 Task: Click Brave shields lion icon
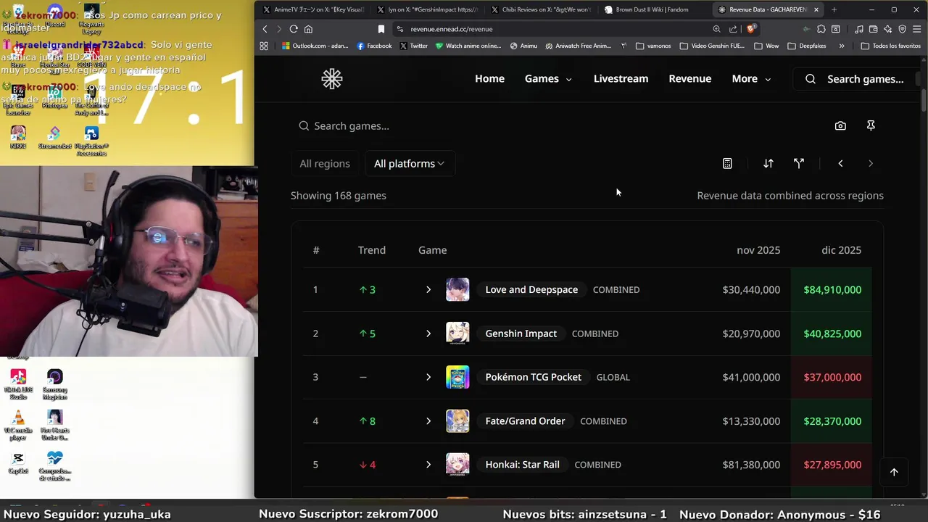[x=751, y=29]
